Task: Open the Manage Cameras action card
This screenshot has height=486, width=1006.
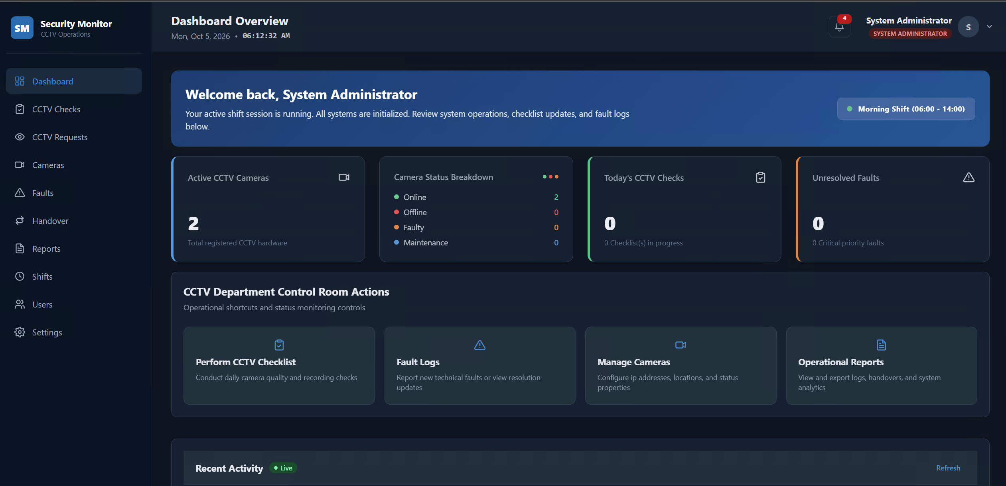Action: click(681, 366)
